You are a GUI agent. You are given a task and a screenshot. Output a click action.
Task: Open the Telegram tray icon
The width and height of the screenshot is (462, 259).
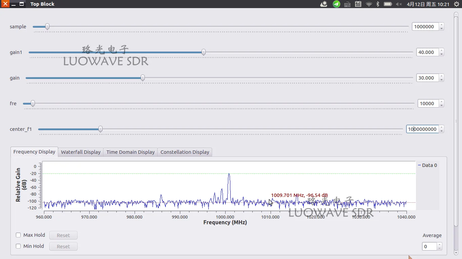[336, 4]
